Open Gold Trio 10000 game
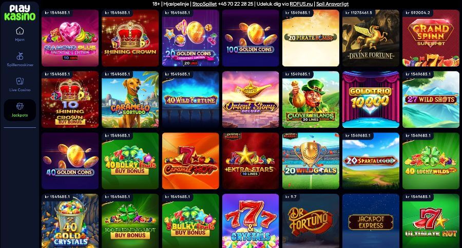 371,100
